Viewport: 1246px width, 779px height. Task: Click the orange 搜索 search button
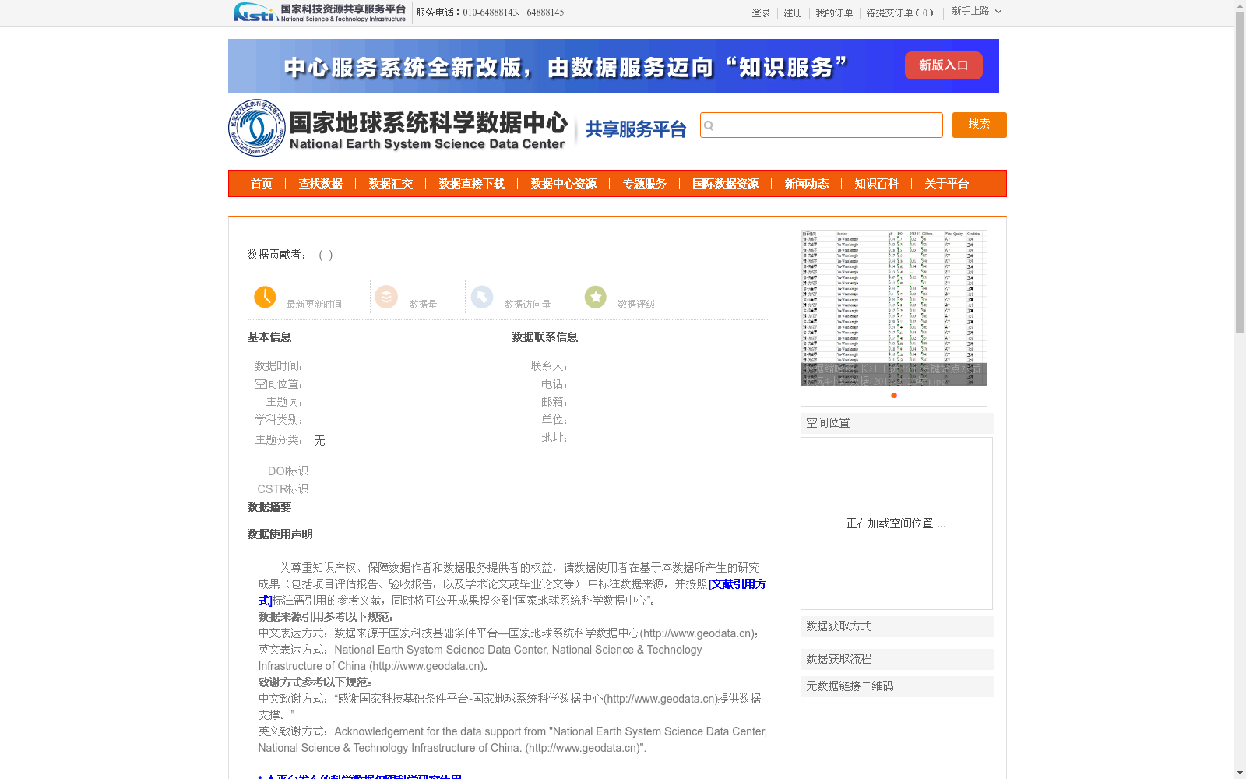pos(979,125)
